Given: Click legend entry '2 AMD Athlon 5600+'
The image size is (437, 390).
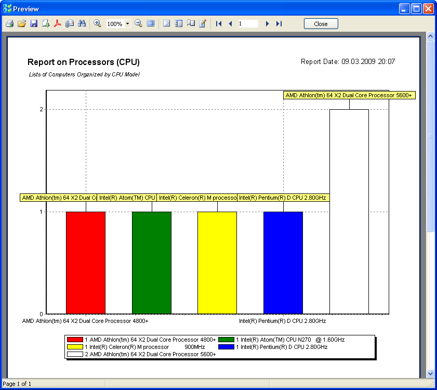Looking at the screenshot, I should (x=150, y=354).
